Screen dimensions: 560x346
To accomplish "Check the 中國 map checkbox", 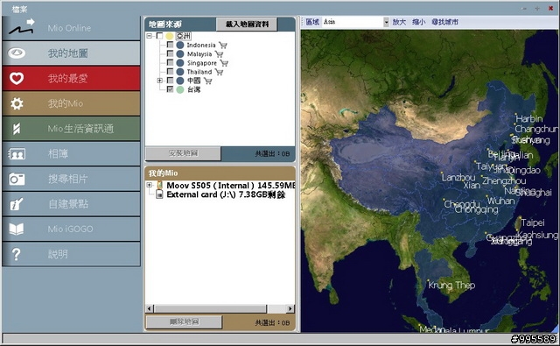I will tap(170, 81).
